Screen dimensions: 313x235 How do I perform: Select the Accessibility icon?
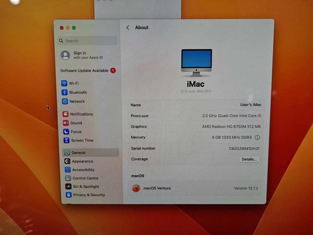point(67,170)
